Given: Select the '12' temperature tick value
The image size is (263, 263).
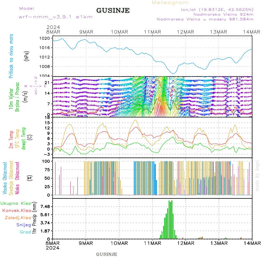Looking at the screenshot, I should [x=47, y=128].
